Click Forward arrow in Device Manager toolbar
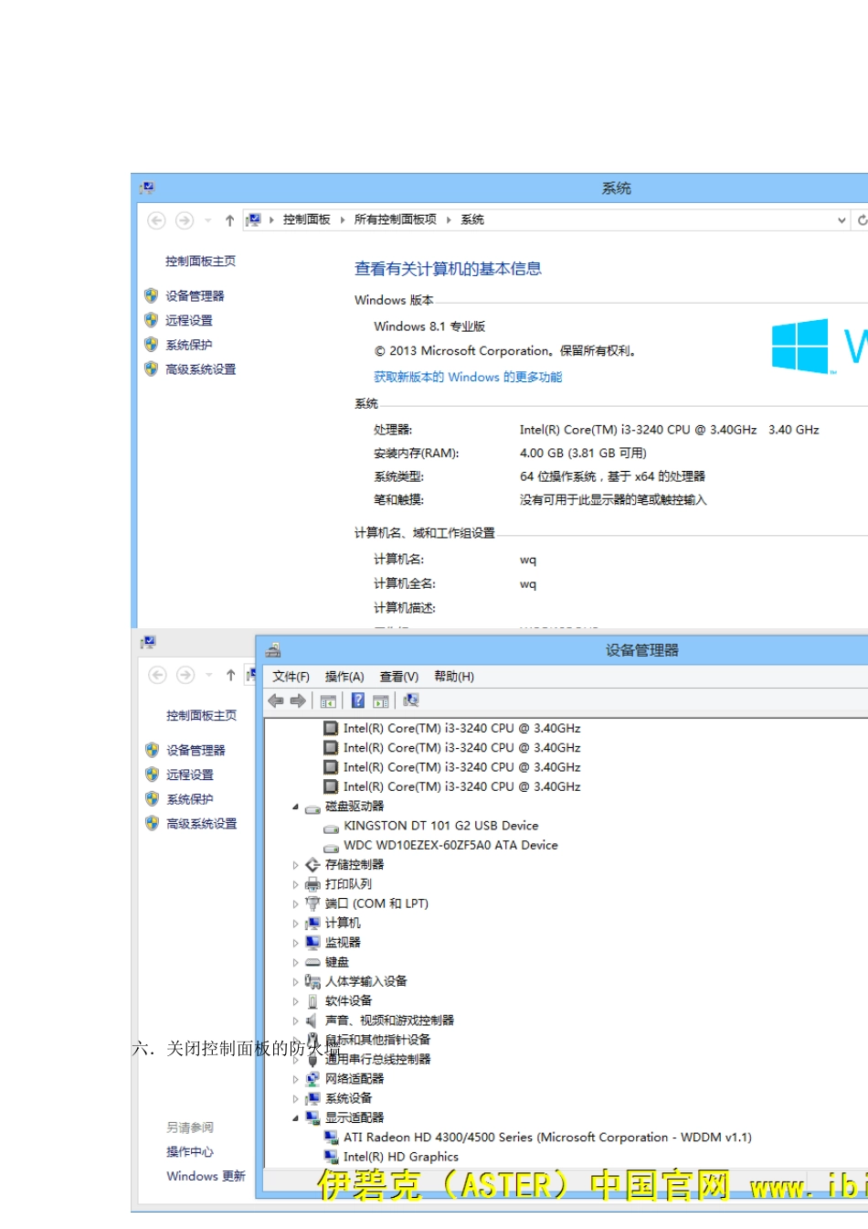Screen dimensions: 868x1229 tap(298, 701)
